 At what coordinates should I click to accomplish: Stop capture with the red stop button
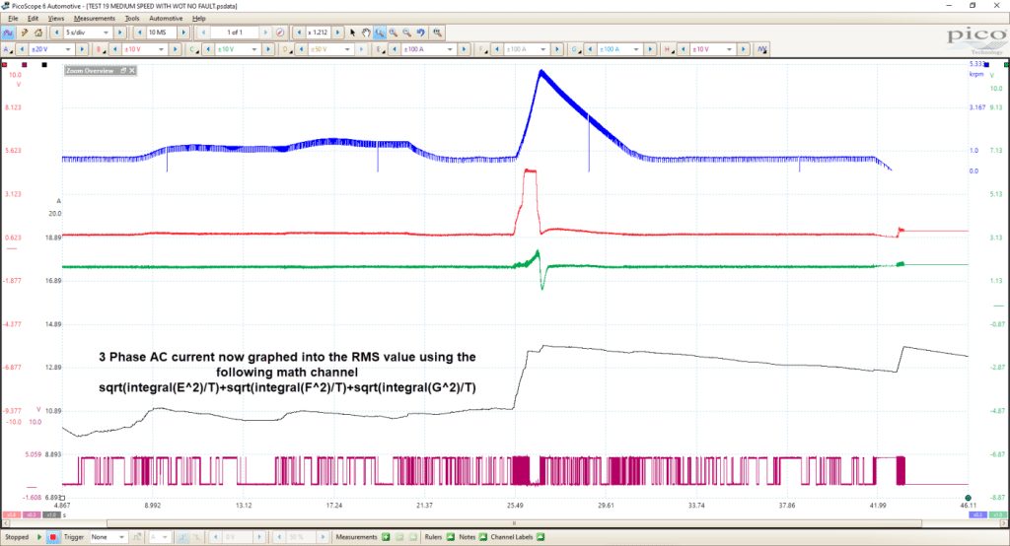point(53,537)
